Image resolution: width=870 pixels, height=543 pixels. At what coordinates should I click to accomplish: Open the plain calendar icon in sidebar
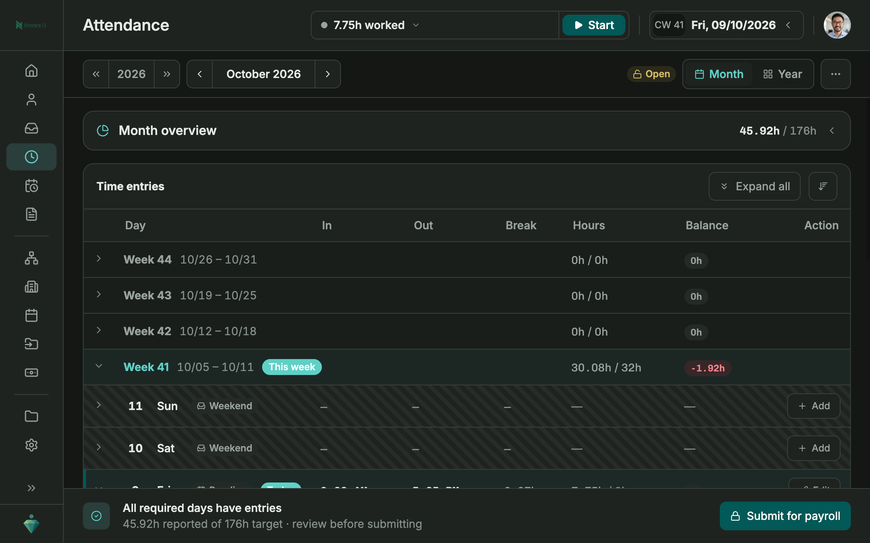[31, 315]
